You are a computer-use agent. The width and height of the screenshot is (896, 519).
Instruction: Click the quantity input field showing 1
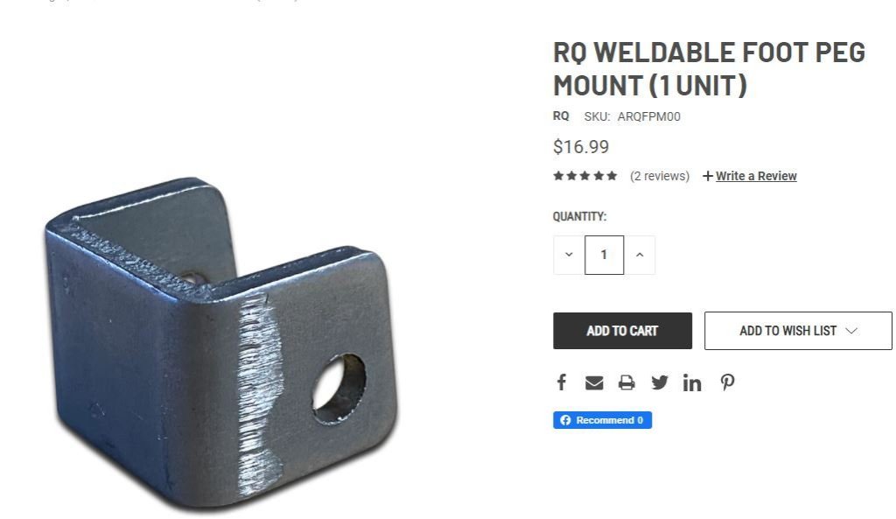604,255
